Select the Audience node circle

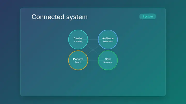click(108, 40)
